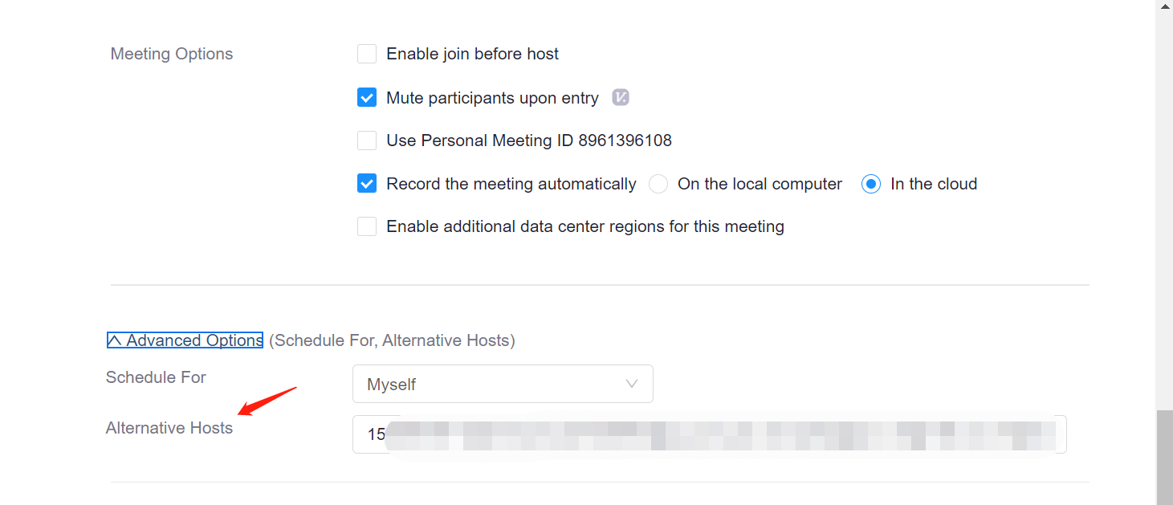Click the scrollbar up arrow

(x=1164, y=6)
